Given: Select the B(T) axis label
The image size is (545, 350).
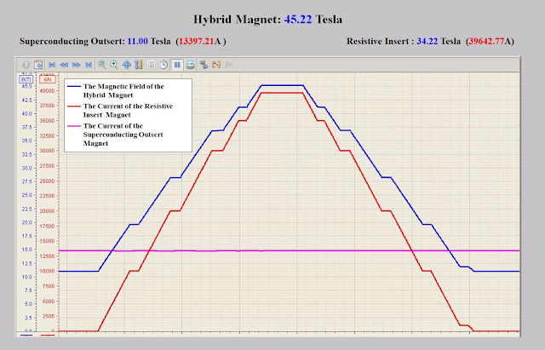Looking at the screenshot, I should point(26,79).
